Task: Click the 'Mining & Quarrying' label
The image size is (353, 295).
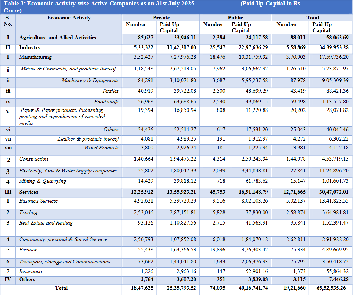Action: click(43, 181)
